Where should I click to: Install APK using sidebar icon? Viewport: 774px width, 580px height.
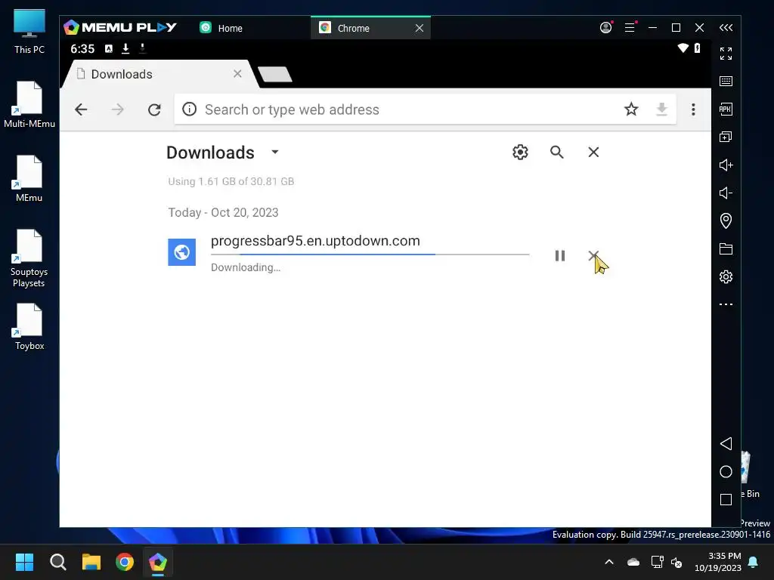pos(726,109)
